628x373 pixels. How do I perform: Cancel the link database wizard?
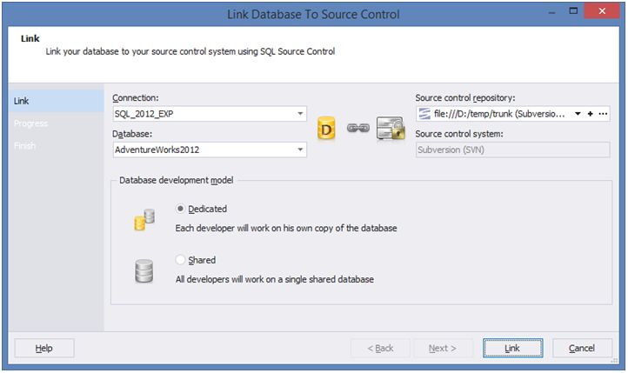[x=582, y=348]
